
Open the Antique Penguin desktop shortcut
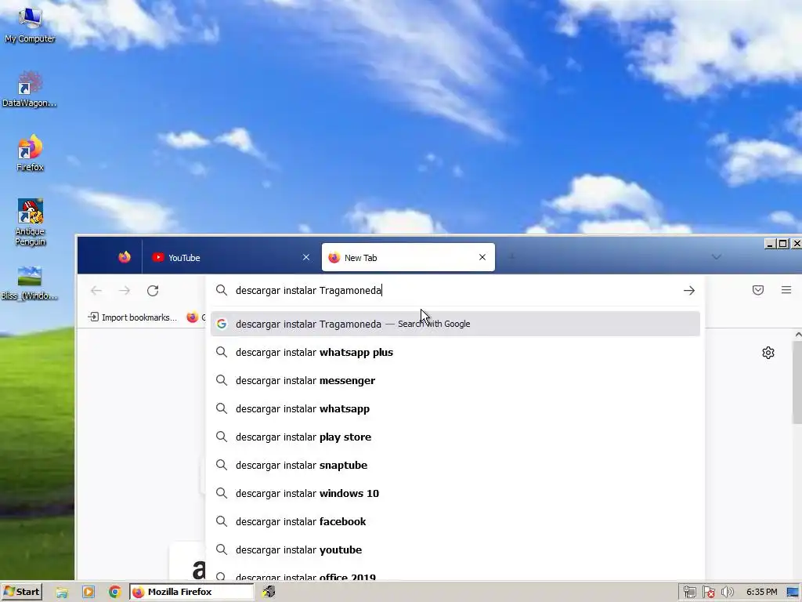(x=30, y=222)
